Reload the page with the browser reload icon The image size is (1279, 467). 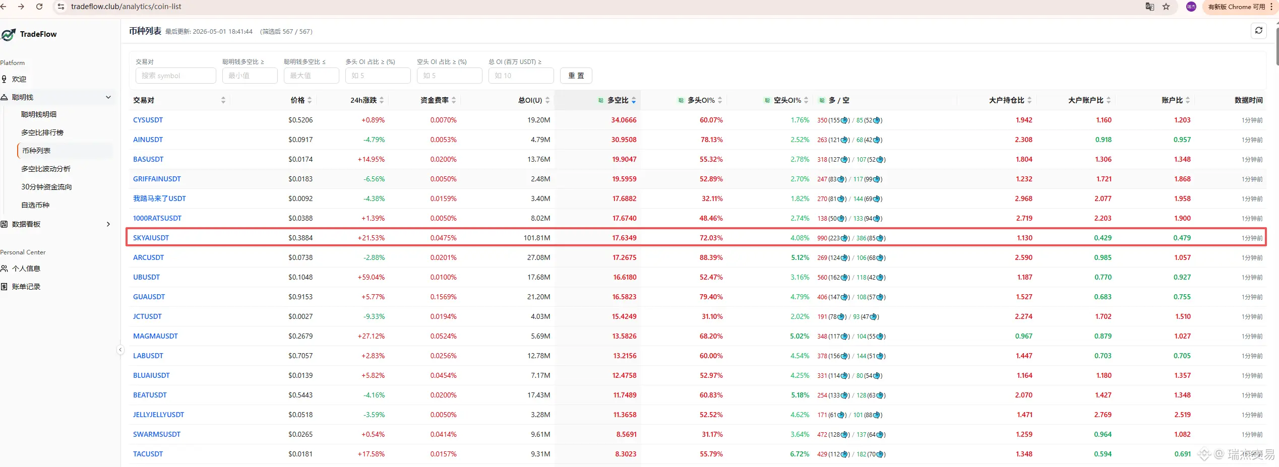[39, 7]
